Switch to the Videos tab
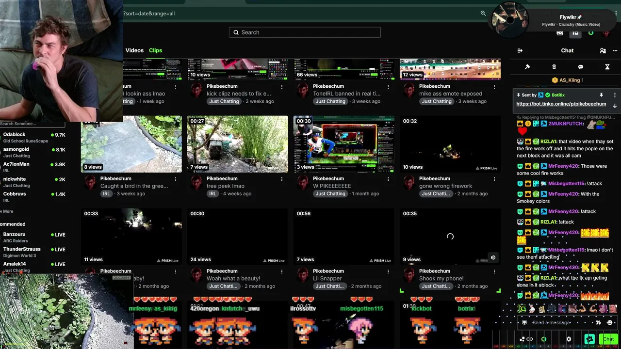The height and width of the screenshot is (349, 621). click(x=134, y=50)
